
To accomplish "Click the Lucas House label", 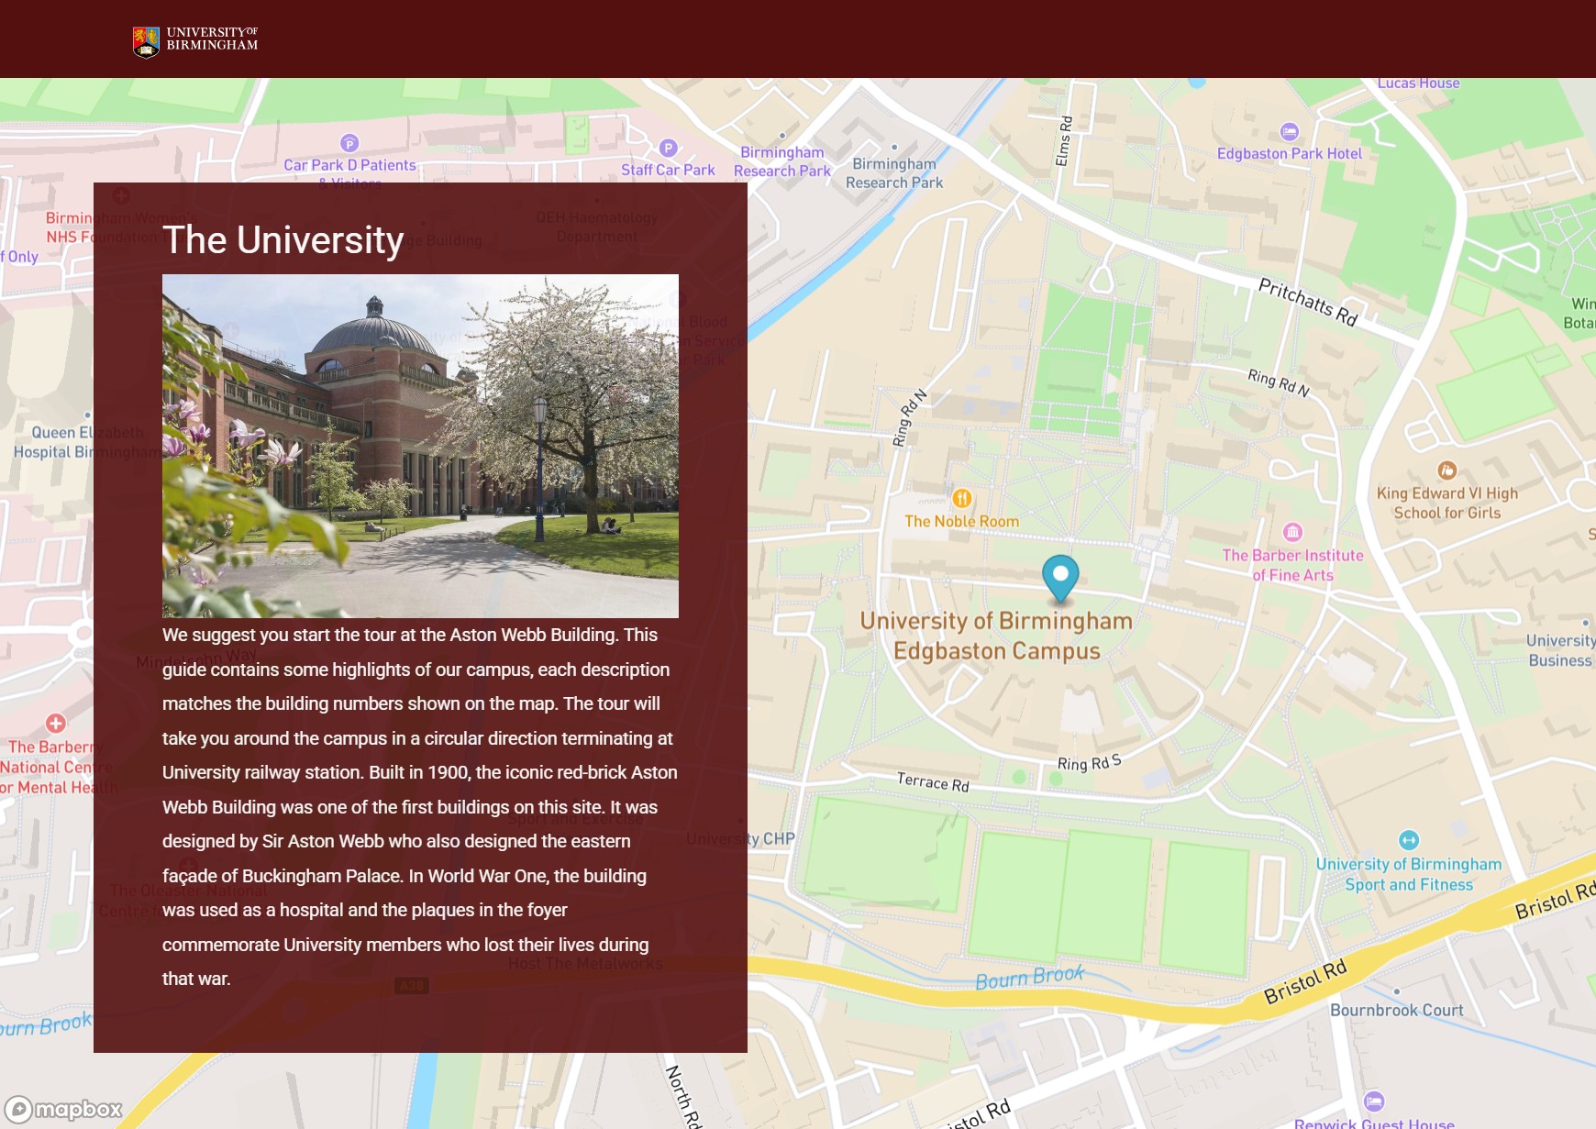I will point(1418,83).
